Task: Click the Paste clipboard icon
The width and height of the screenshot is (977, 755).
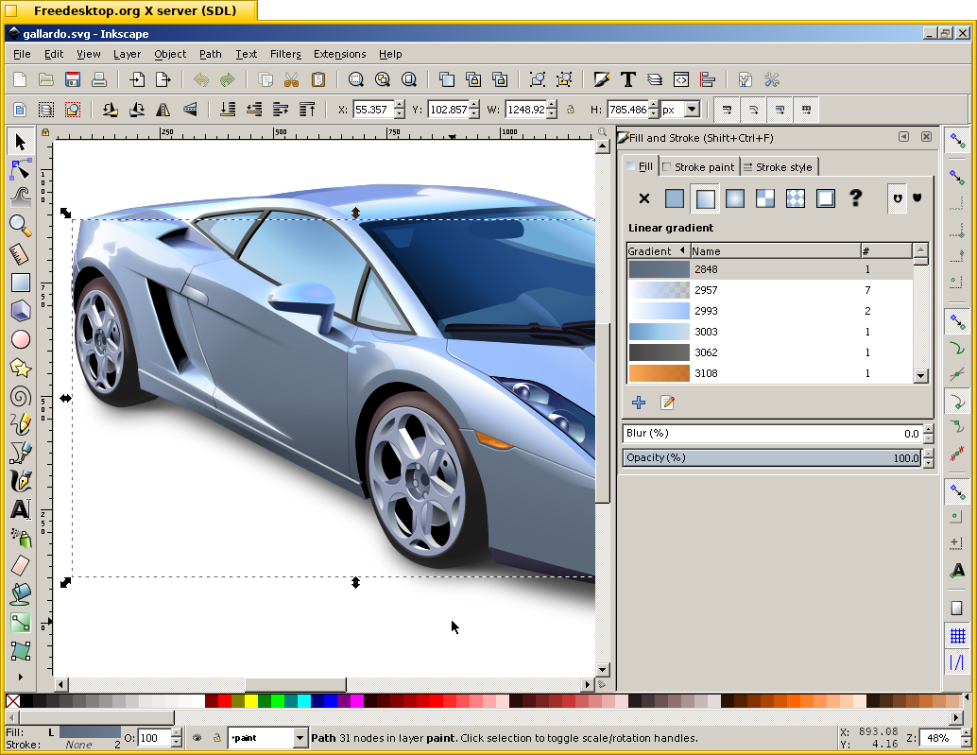Action: 318,79
